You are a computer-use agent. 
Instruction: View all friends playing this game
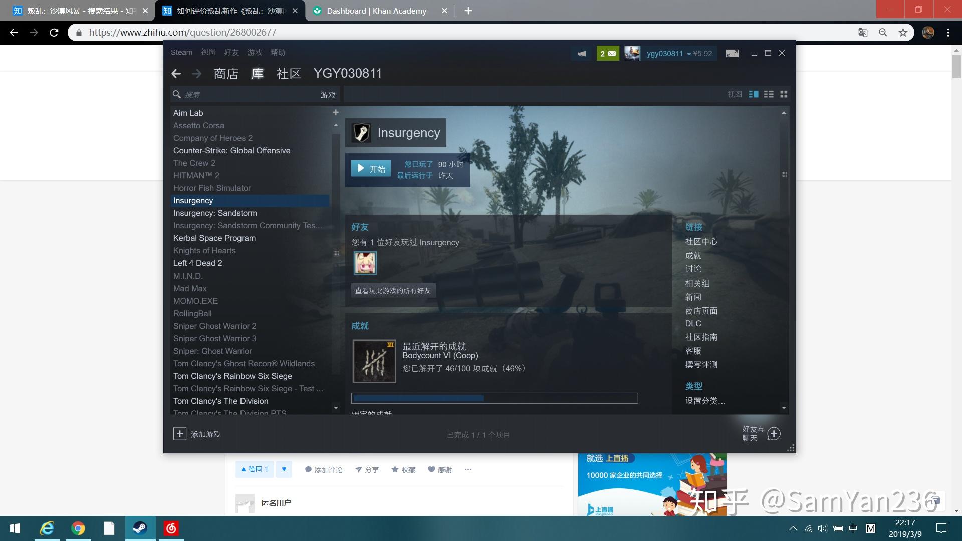[393, 291]
